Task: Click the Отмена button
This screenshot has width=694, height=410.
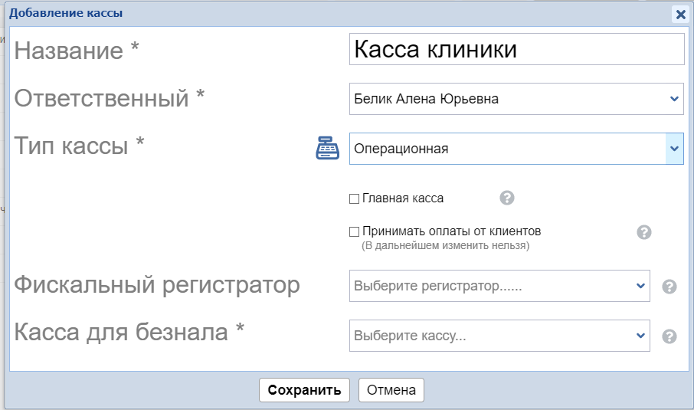Action: pyautogui.click(x=391, y=390)
